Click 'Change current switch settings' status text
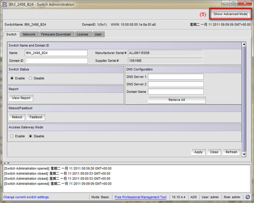254x203 pixels. pos(26,197)
